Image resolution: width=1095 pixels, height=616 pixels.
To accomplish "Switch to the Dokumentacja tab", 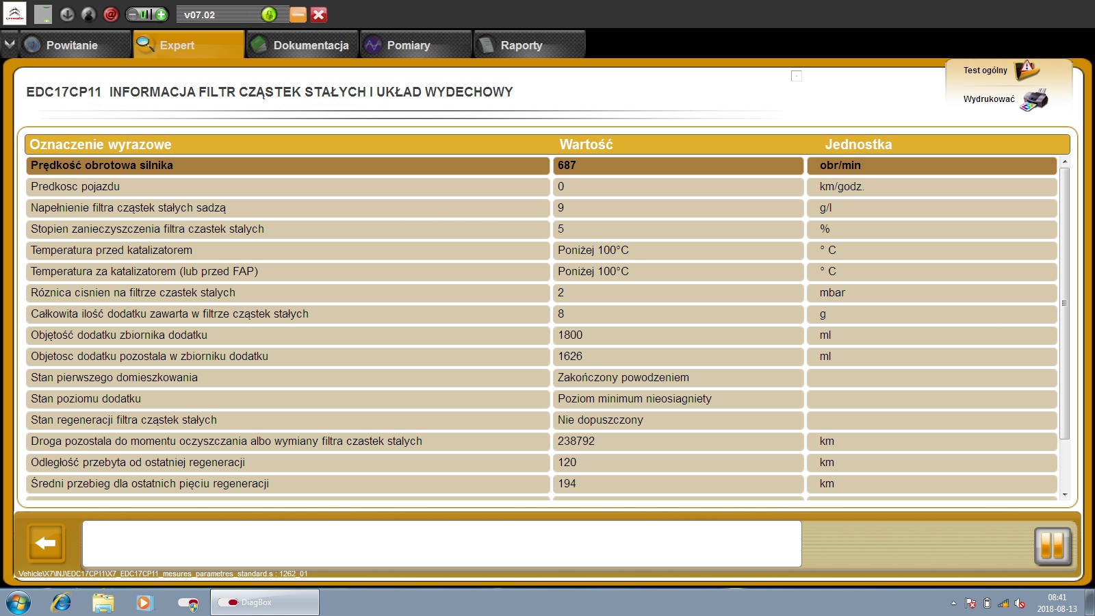I will tap(302, 45).
